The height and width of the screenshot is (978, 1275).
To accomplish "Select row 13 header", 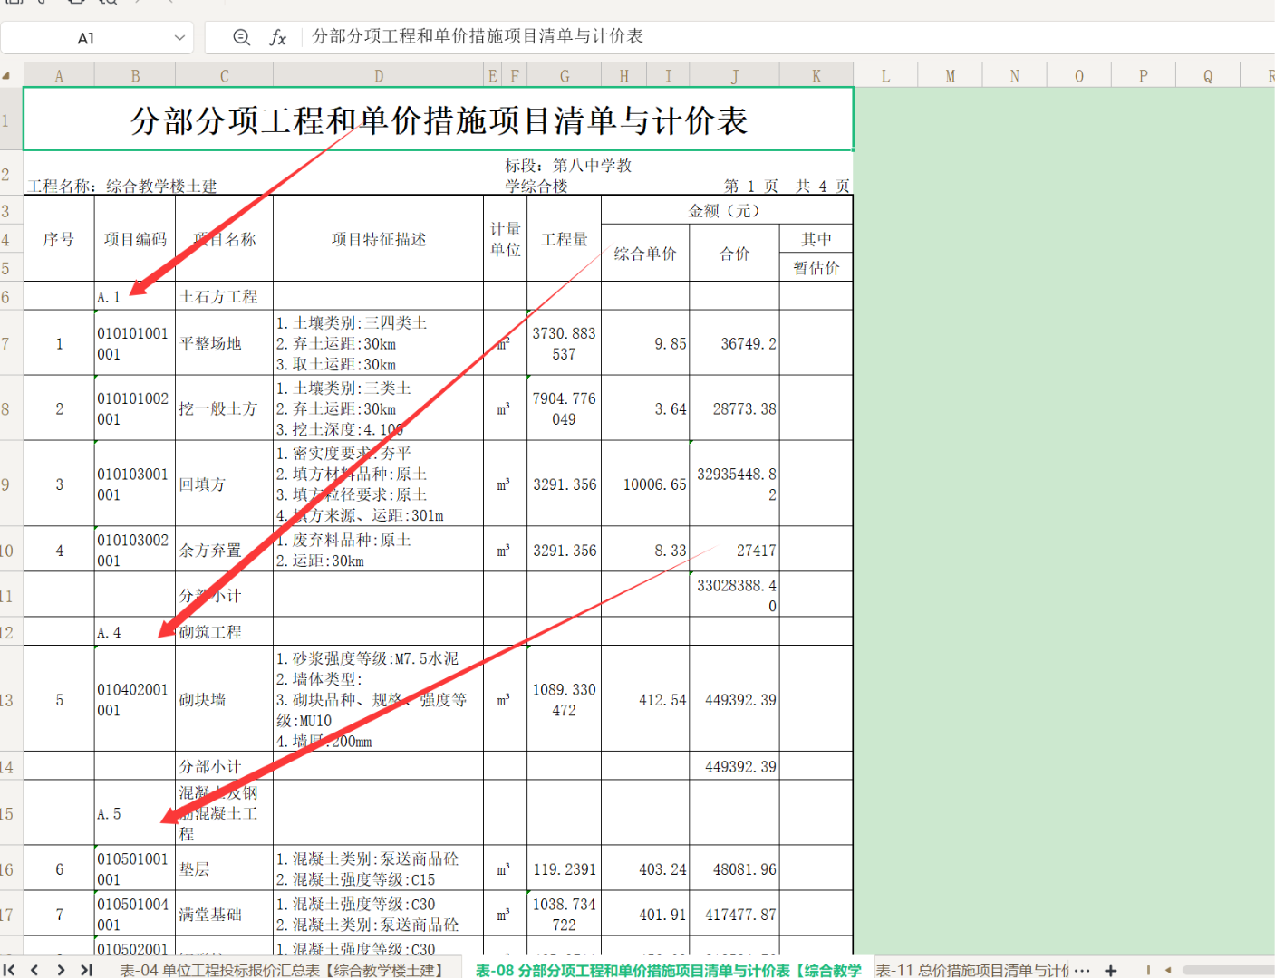I will click(11, 699).
